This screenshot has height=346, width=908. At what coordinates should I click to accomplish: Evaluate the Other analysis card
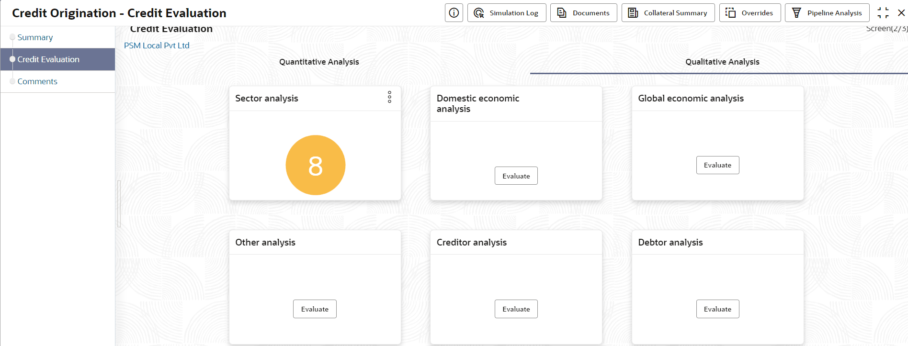(x=315, y=309)
